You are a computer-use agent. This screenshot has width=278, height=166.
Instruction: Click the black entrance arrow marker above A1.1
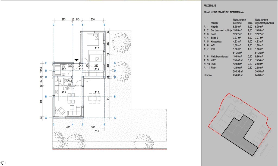76,60
